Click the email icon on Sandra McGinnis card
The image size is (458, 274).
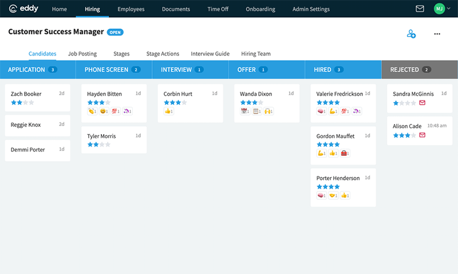point(423,103)
